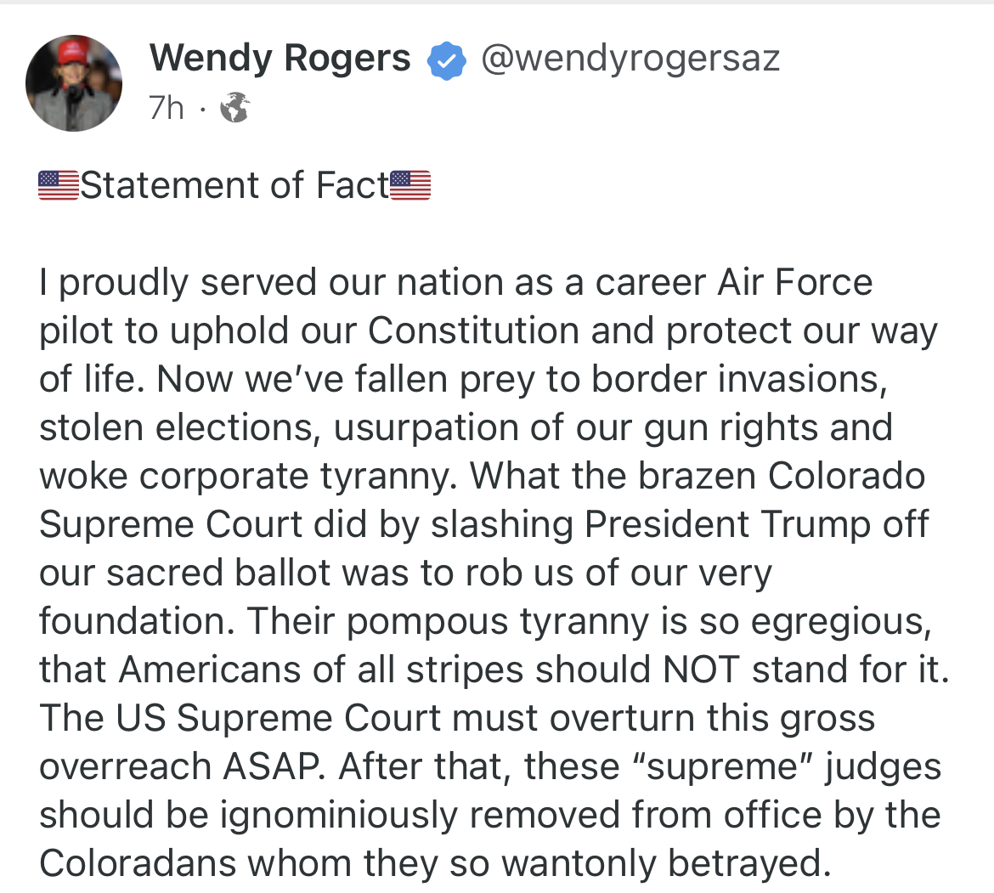
Task: Click the 7h post timestamp
Action: click(x=166, y=108)
